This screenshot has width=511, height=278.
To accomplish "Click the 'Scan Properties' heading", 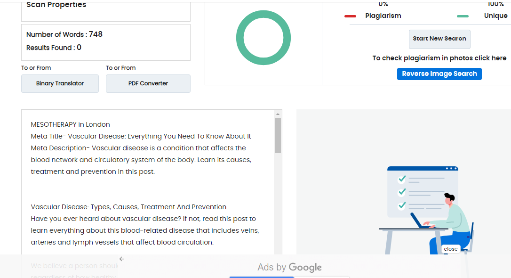I will point(56,5).
